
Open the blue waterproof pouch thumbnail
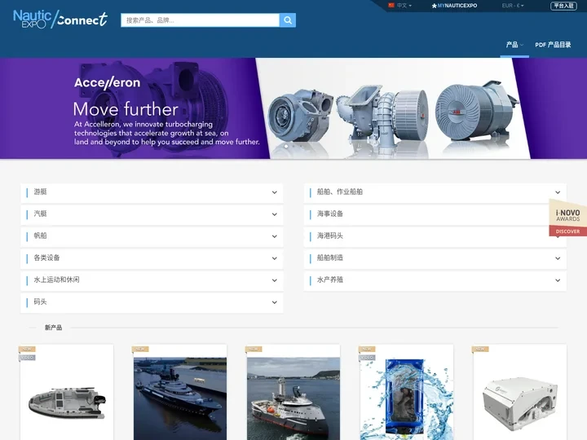(407, 398)
